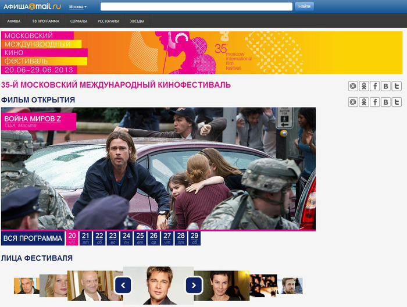The image size is (407, 307).
Task: Select date 24 пн tab
Action: click(x=126, y=238)
